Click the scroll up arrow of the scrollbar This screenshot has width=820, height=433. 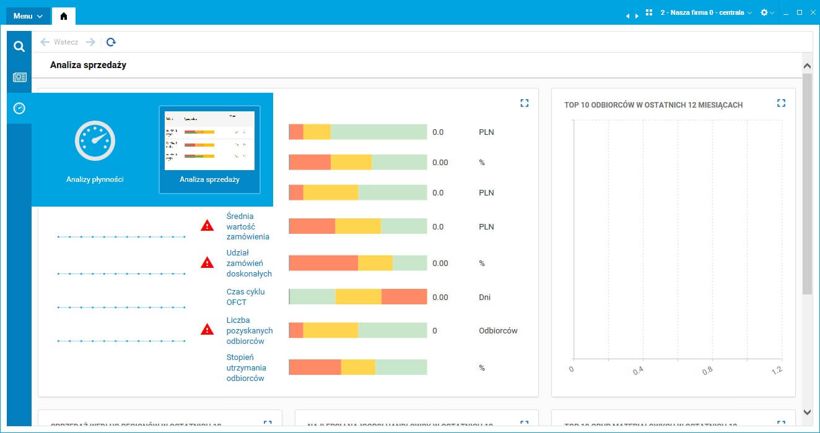click(x=807, y=66)
